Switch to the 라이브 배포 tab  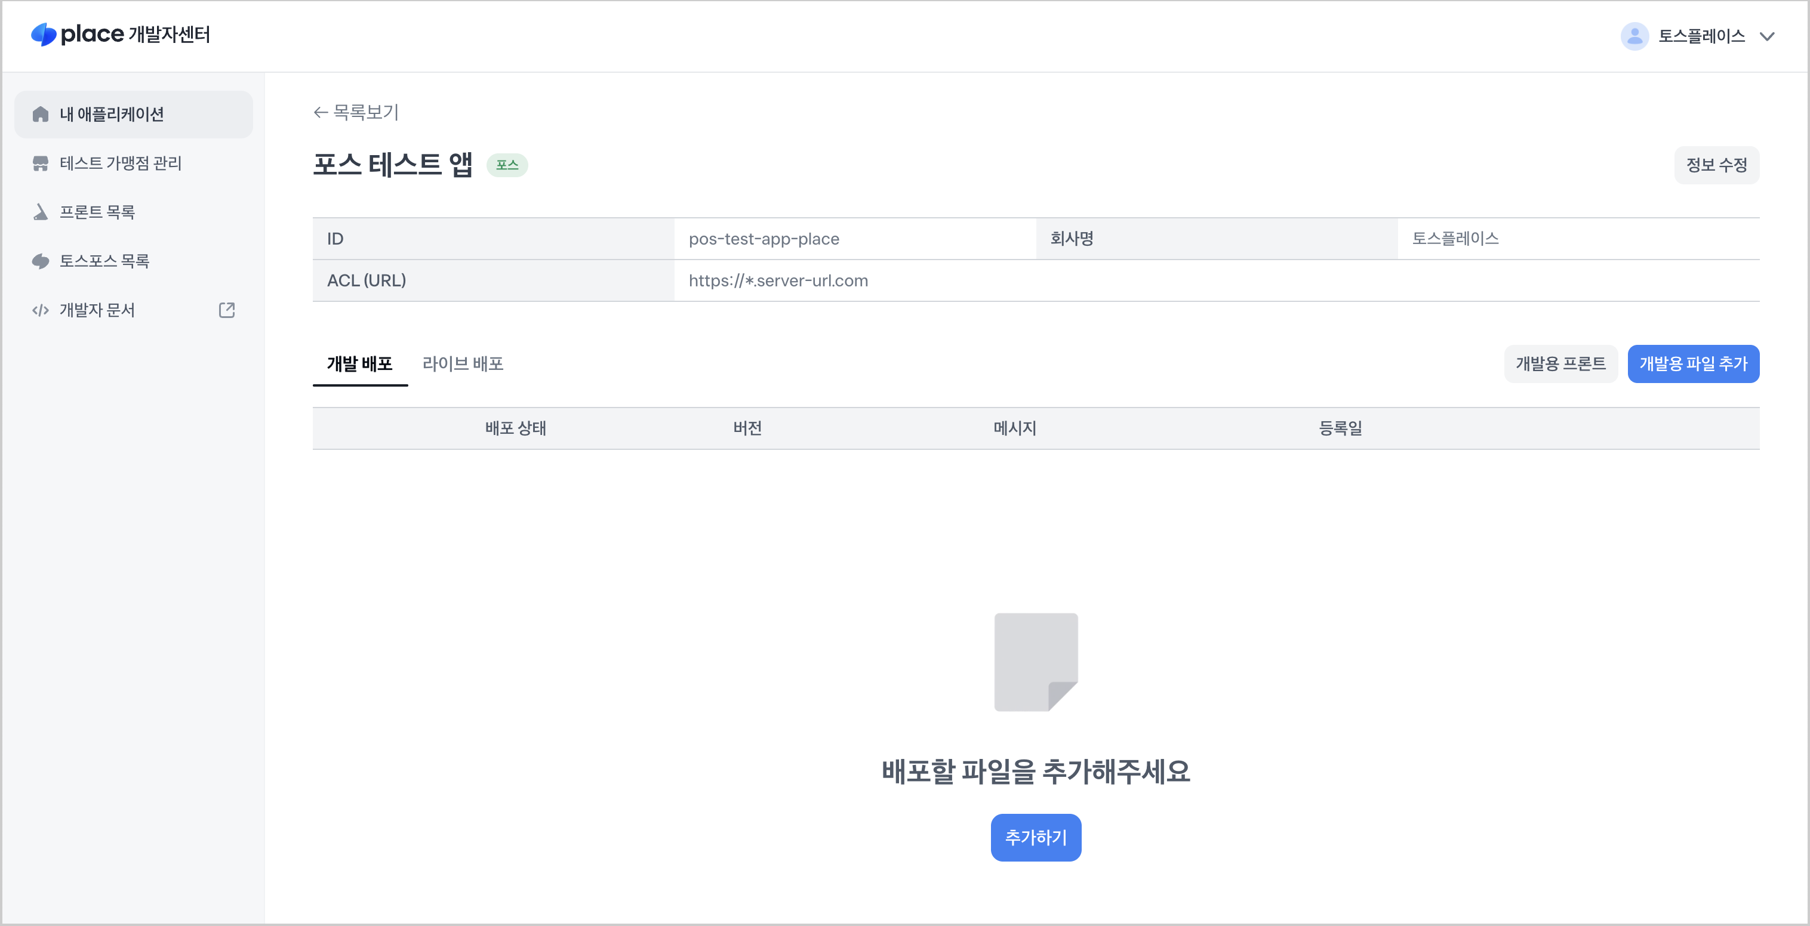[x=462, y=364]
